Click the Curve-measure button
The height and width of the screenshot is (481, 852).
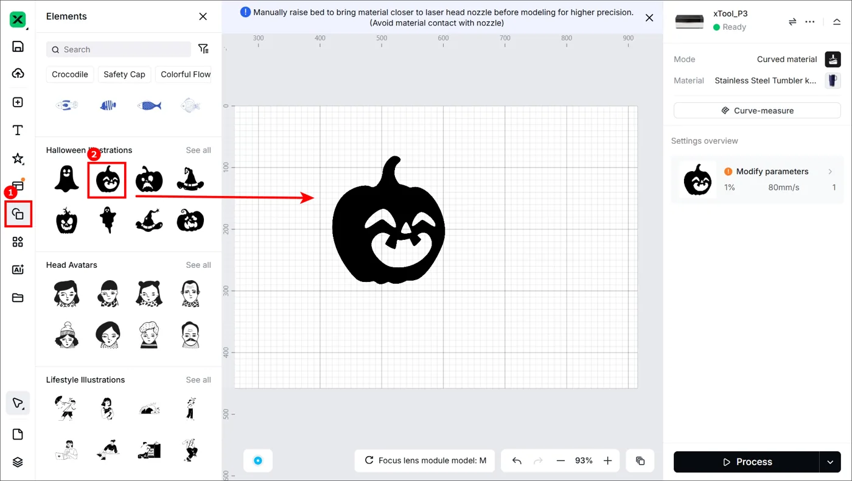coord(757,111)
